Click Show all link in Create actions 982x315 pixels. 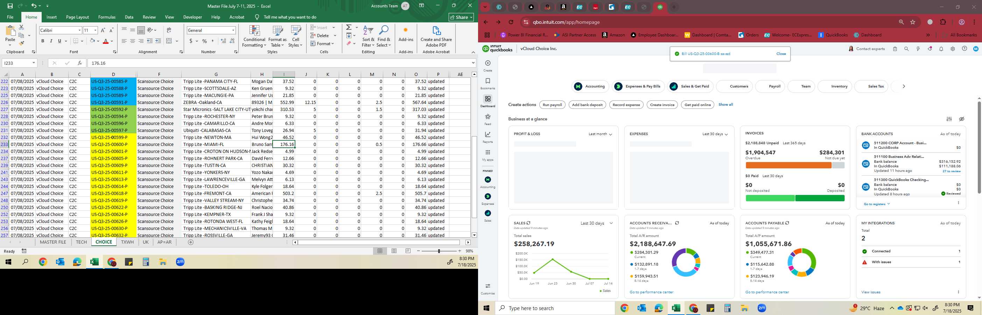click(x=725, y=105)
